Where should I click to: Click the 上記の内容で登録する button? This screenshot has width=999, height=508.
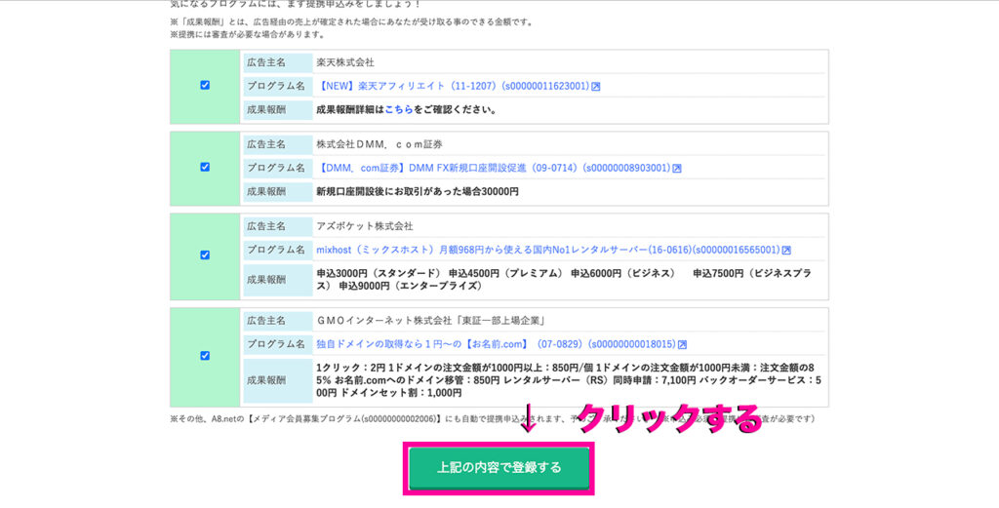coord(499,468)
